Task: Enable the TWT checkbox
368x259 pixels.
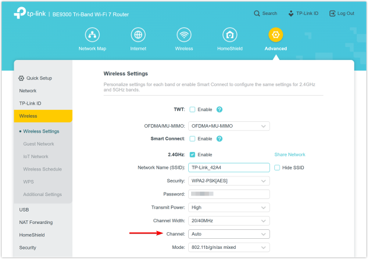Action: pyautogui.click(x=192, y=109)
